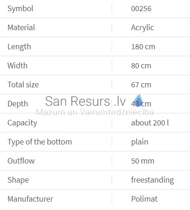Click the about 200 l capacity value
190x210 pixels.
coord(150,123)
